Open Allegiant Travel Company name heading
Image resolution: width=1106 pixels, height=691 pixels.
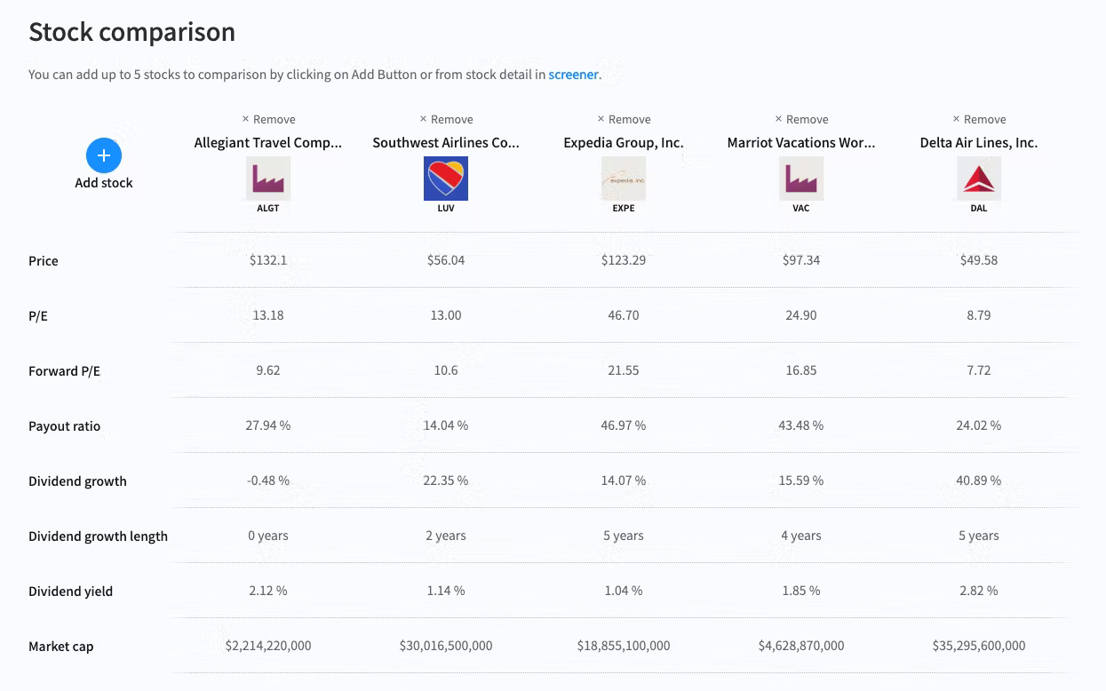[x=268, y=142]
